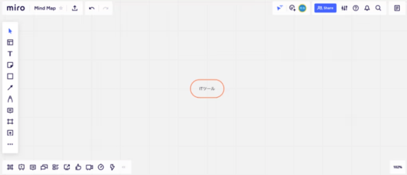Select the Comment tool in sidebar

10,110
